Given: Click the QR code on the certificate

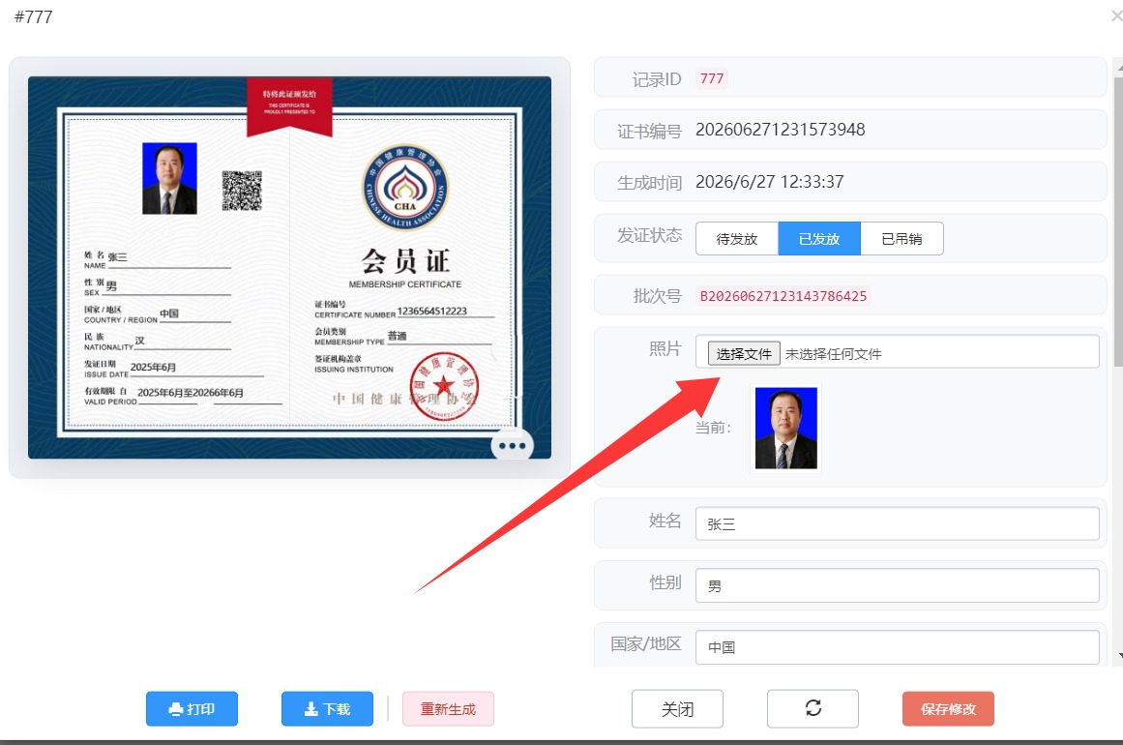Looking at the screenshot, I should point(242,191).
